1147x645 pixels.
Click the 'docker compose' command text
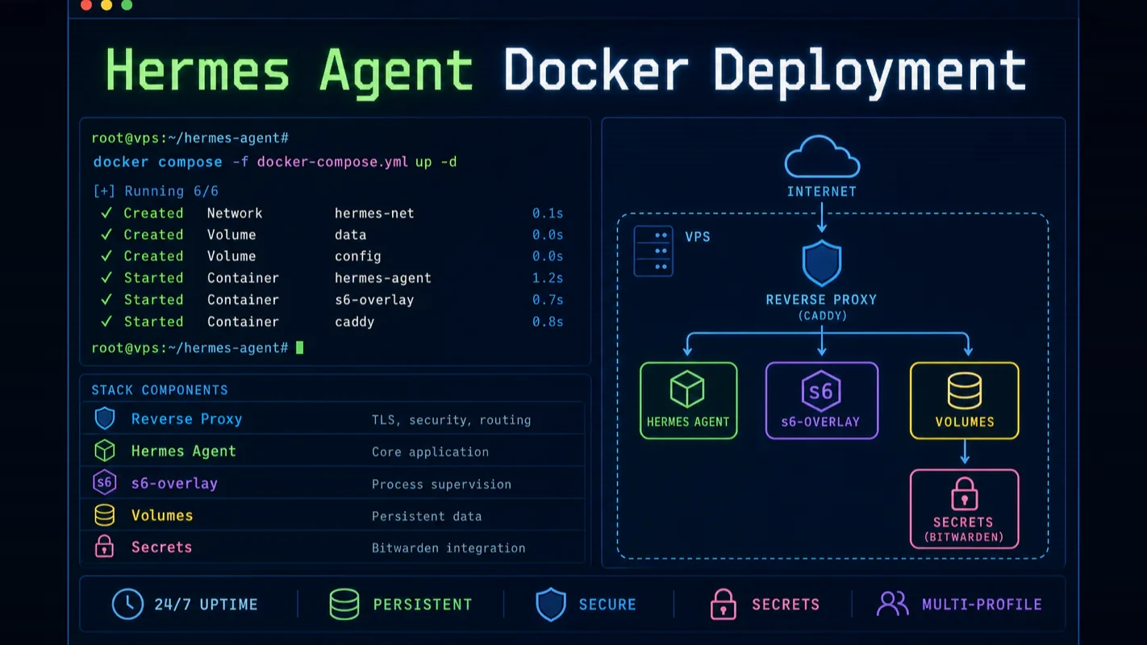[157, 162]
